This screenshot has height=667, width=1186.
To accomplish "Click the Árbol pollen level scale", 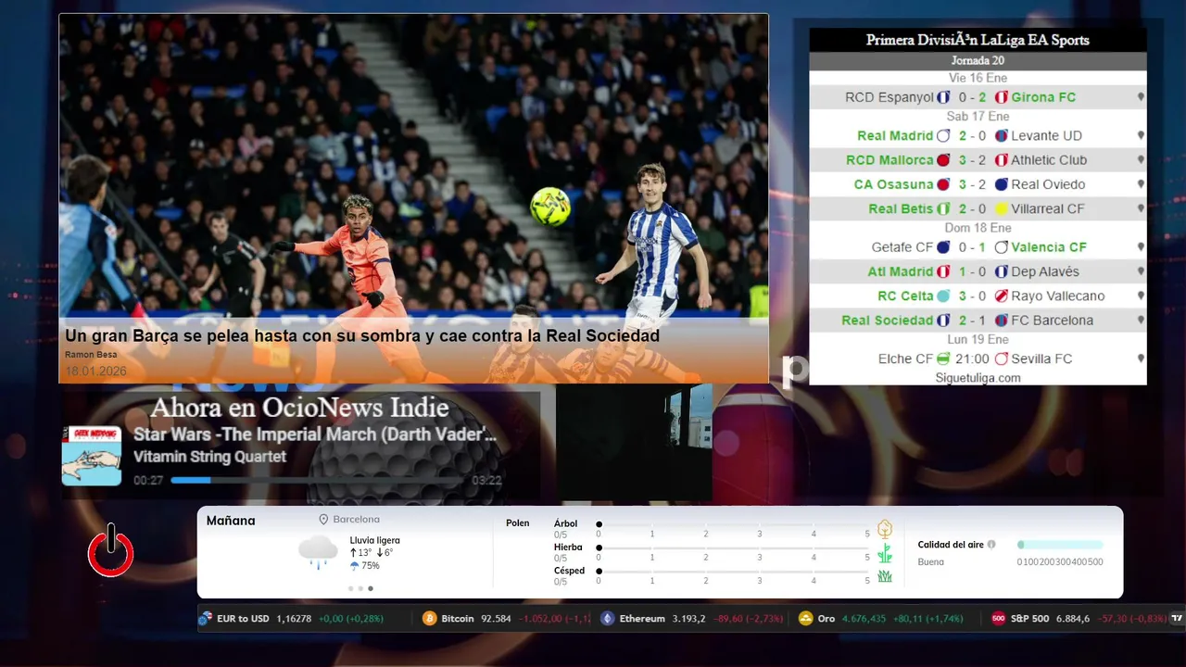I will point(733,525).
